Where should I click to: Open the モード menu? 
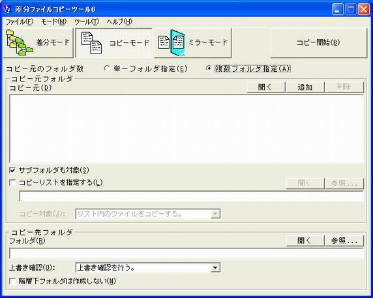click(53, 22)
